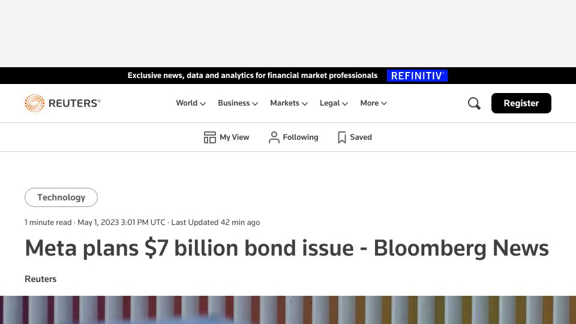This screenshot has width=576, height=324.
Task: Expand the More menu chevron
Action: (384, 104)
